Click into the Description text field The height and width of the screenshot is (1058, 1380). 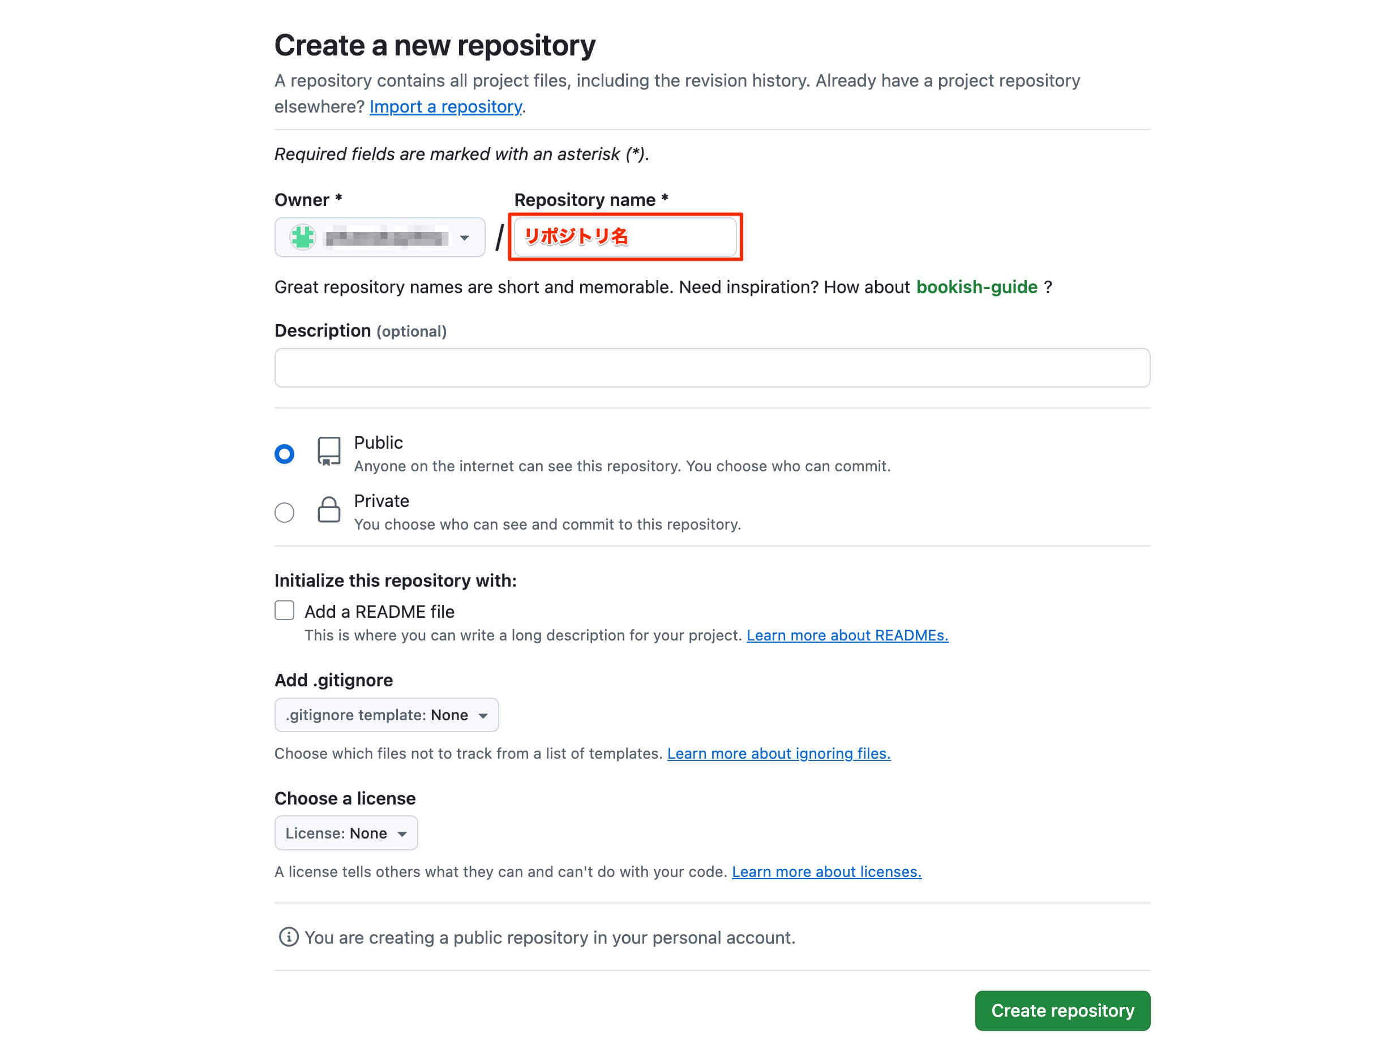pos(712,368)
